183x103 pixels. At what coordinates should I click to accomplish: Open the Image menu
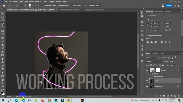point(15,2)
